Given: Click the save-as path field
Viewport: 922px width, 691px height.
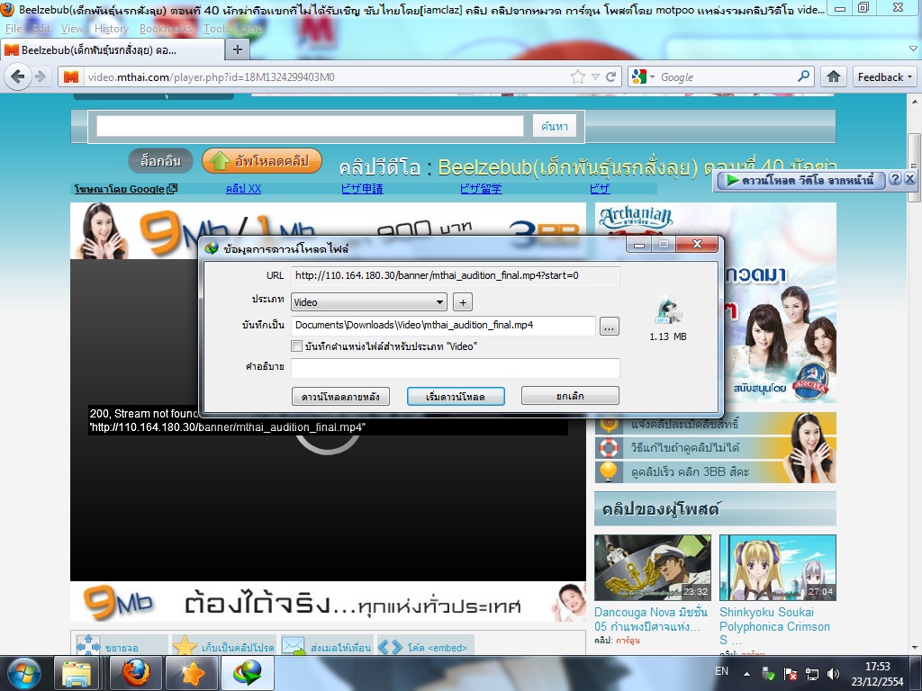Looking at the screenshot, I should [443, 326].
